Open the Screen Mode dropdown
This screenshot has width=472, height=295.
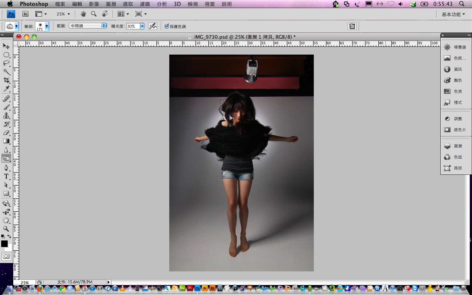(x=141, y=14)
